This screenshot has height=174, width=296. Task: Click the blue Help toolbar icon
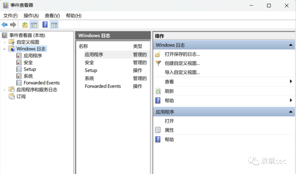[45, 25]
